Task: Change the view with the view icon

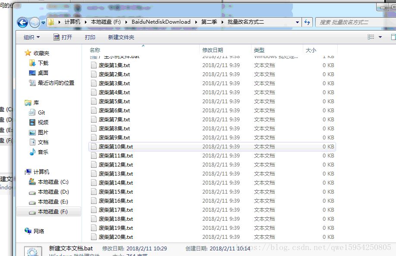Action: pyautogui.click(x=371, y=37)
